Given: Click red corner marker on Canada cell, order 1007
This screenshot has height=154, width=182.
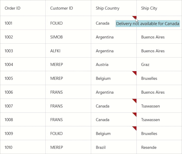Looking at the screenshot, I should click(x=135, y=100).
